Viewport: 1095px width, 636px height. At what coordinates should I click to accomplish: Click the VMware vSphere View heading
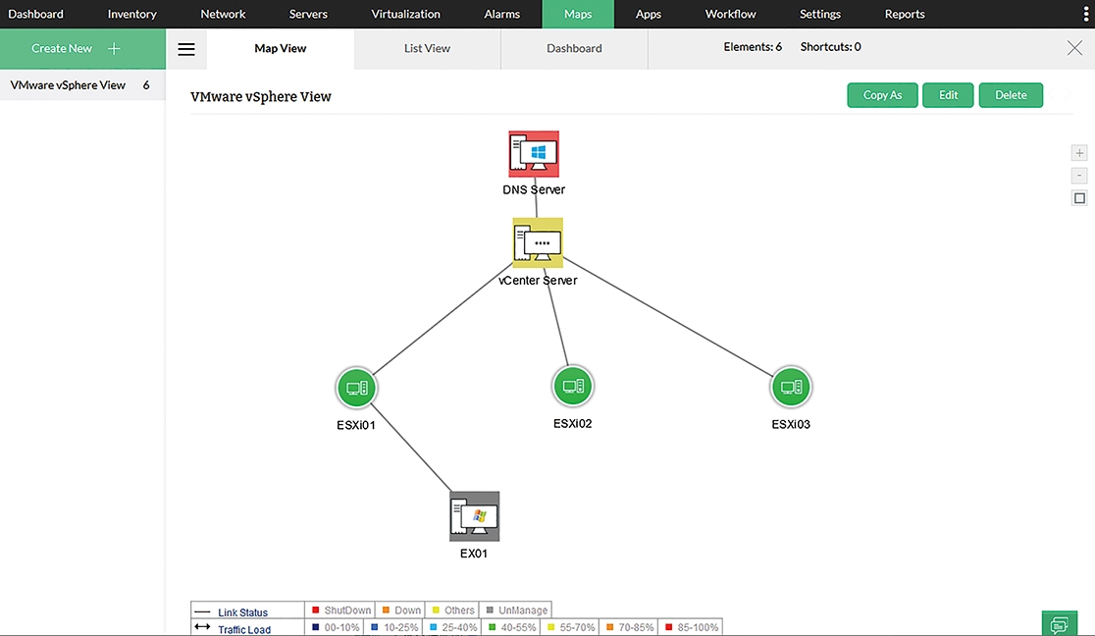point(260,96)
